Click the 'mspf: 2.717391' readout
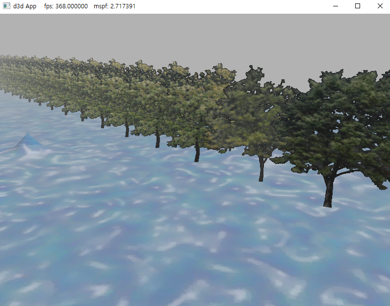Screen dimensions: 390x306 [114, 6]
